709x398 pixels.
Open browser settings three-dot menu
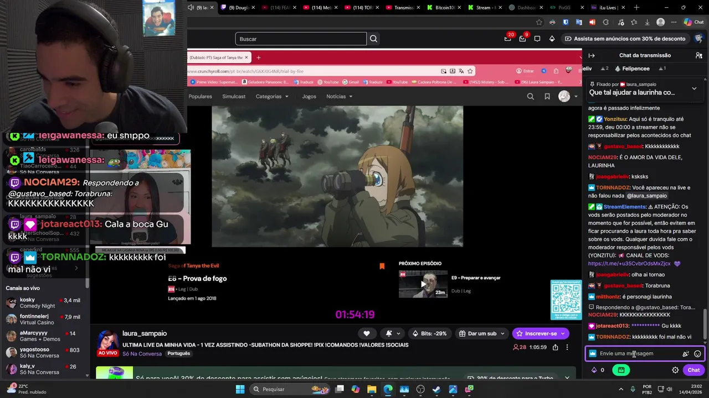pos(673,22)
